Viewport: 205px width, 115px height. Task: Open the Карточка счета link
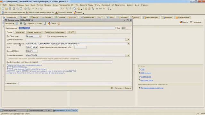(x=147, y=80)
